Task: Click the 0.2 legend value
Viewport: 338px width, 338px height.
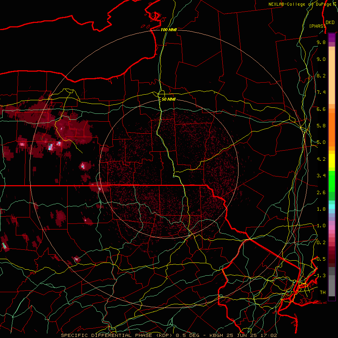Action: [x=321, y=243]
